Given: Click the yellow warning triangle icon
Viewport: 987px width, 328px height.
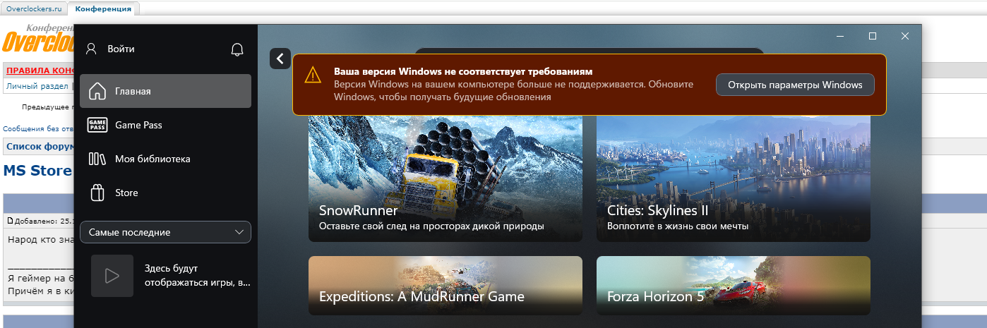Looking at the screenshot, I should pyautogui.click(x=313, y=75).
